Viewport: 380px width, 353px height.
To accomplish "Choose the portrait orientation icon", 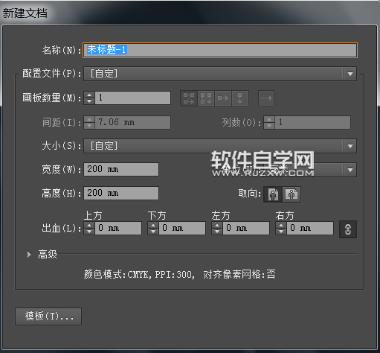I will point(273,194).
